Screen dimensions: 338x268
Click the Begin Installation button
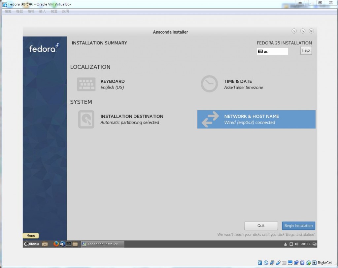point(298,226)
